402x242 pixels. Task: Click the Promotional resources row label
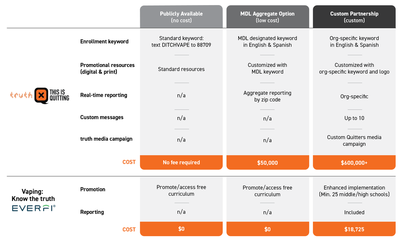point(107,68)
